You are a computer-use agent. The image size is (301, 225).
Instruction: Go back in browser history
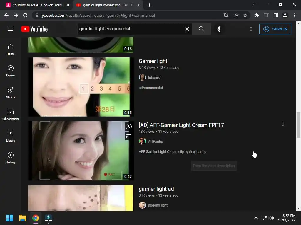(6, 15)
